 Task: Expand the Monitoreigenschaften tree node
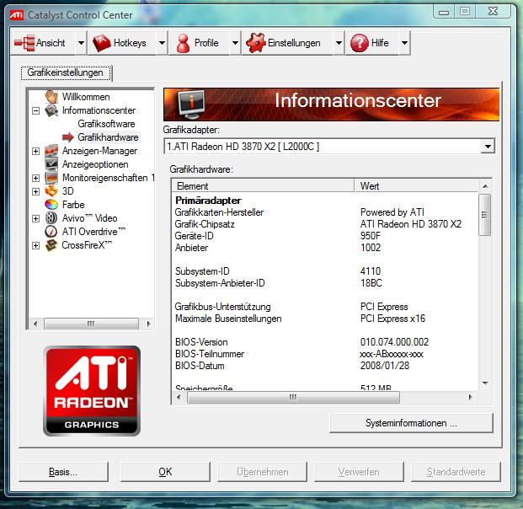coord(35,178)
